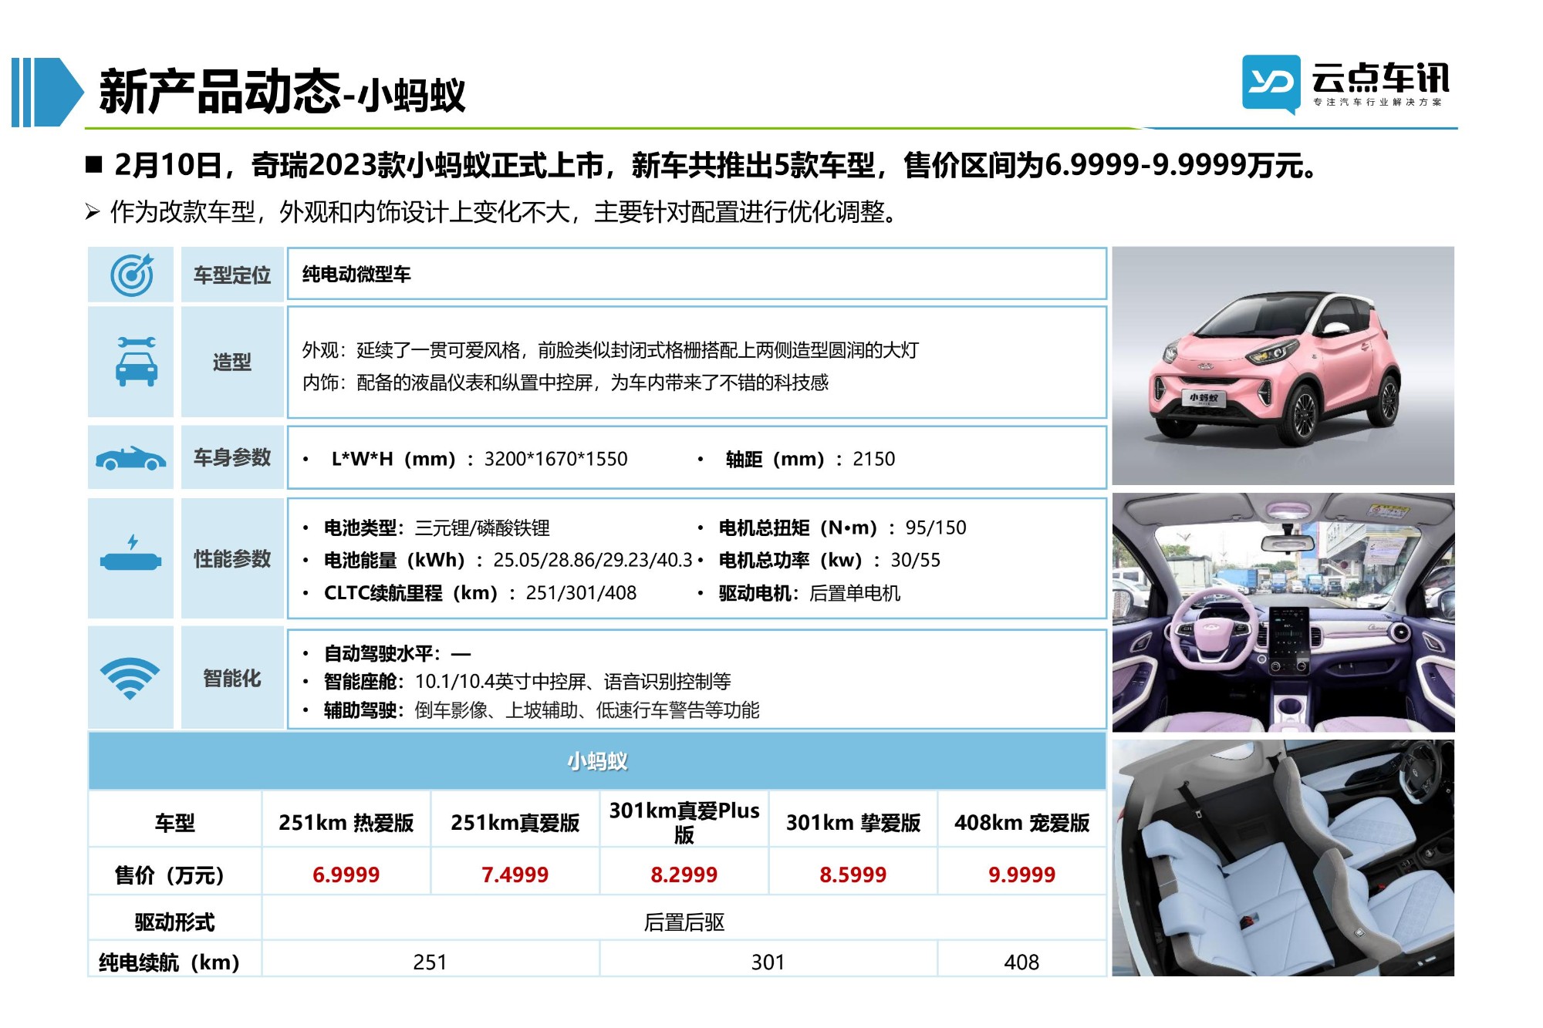Click the 智能座舱 10.1/10.4英寸 line
Screen dimensions: 1543x1028
pos(527,682)
